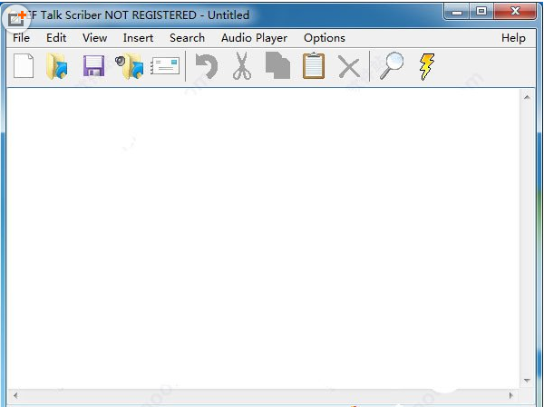Open the Edit menu
544x407 pixels.
(56, 38)
